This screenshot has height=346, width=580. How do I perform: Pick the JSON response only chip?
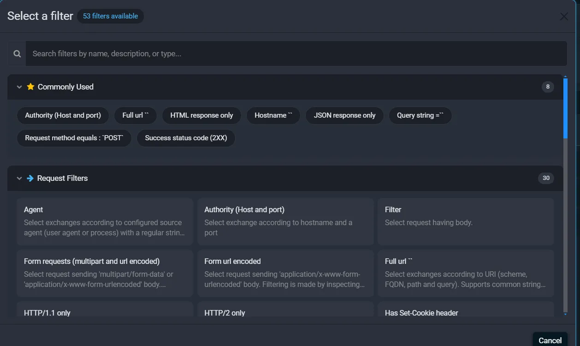[344, 115]
